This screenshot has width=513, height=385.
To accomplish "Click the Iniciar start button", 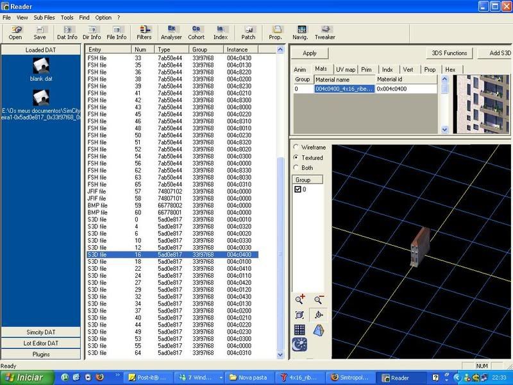I will (28, 377).
